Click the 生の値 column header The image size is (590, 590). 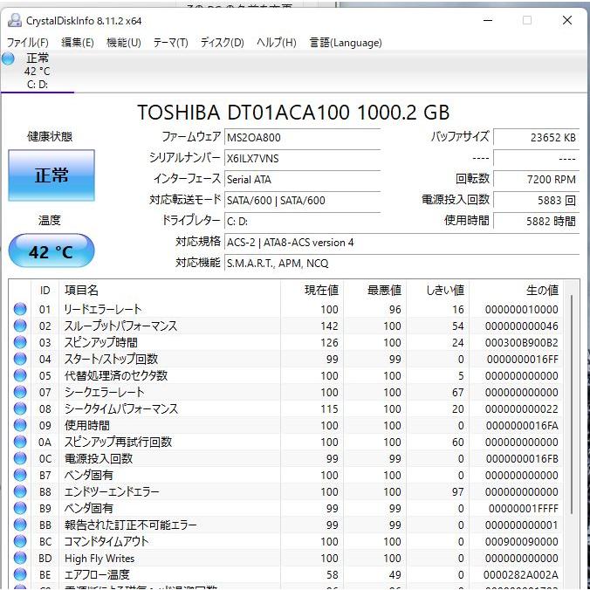pos(516,290)
